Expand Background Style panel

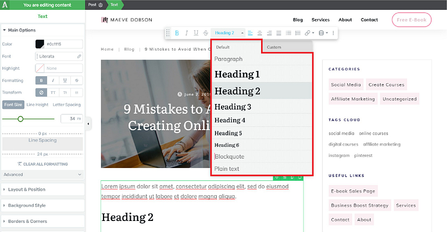click(x=42, y=205)
